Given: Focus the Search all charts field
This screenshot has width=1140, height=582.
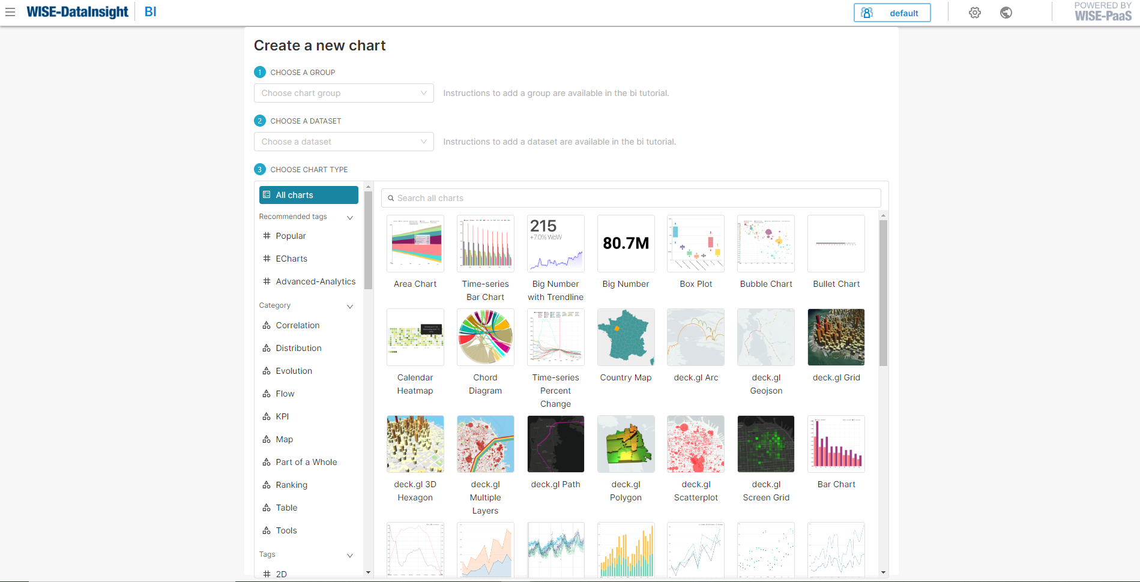Looking at the screenshot, I should pyautogui.click(x=630, y=198).
